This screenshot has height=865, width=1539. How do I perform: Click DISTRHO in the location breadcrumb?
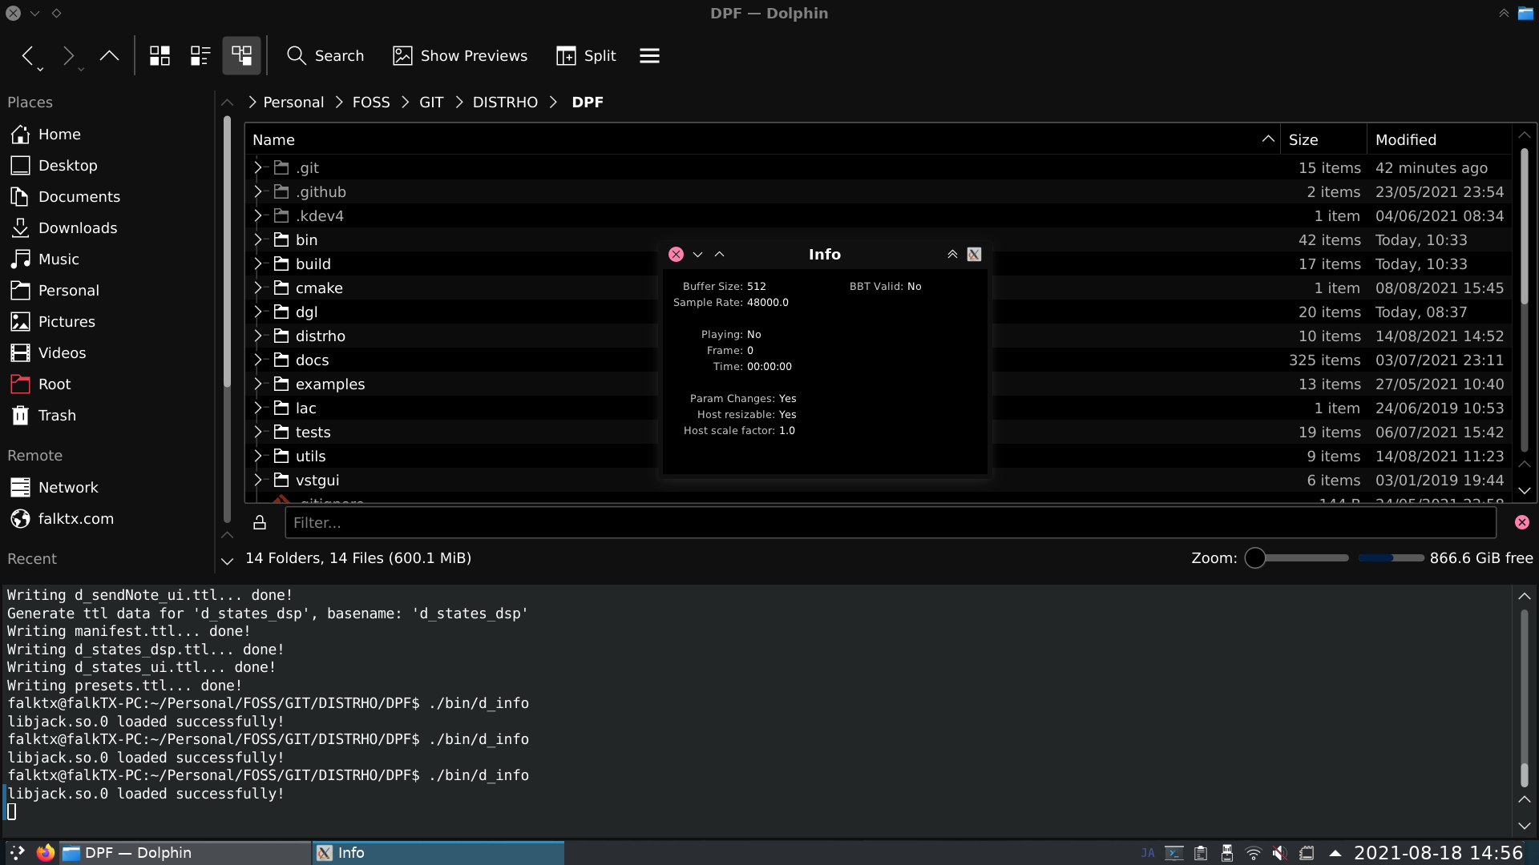[x=505, y=102]
